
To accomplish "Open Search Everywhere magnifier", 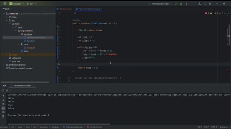I will click(x=205, y=4).
